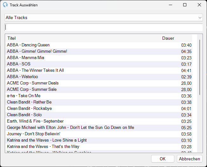207x167 pixels.
Task: Click duration 05:25 of George Michael track
Action: [x=186, y=128]
